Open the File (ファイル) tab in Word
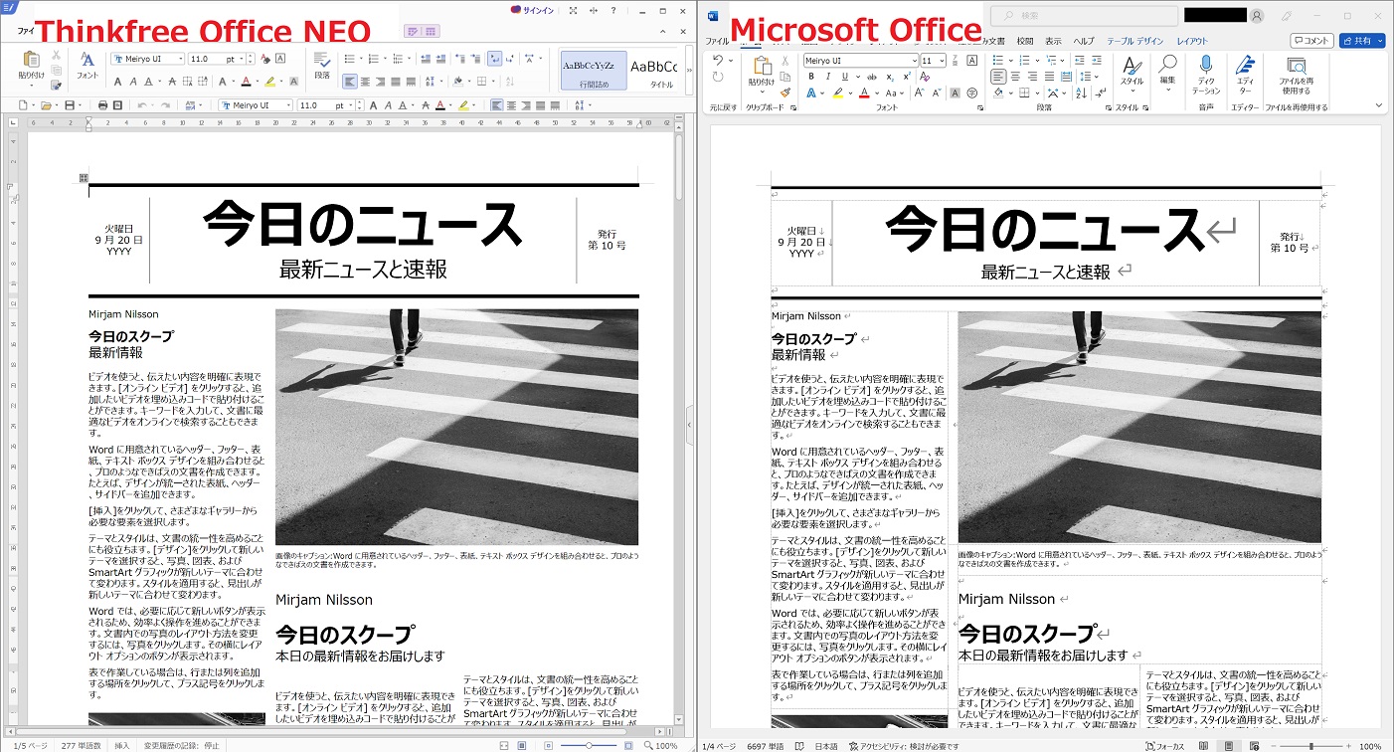This screenshot has width=1394, height=752. [x=717, y=41]
